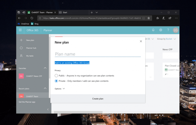Open the Filter (0) dropdown
This screenshot has height=125, width=196.
[150, 39]
